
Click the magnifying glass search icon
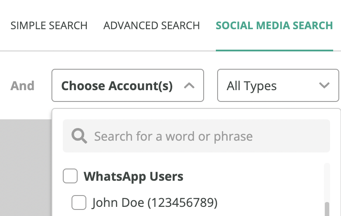click(x=79, y=136)
